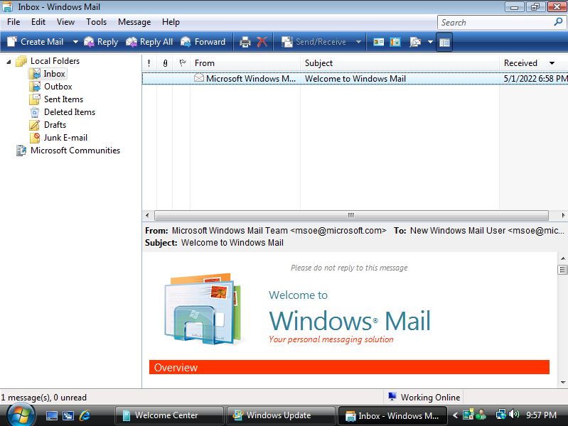Open the Junk E-mail folder

click(x=65, y=138)
